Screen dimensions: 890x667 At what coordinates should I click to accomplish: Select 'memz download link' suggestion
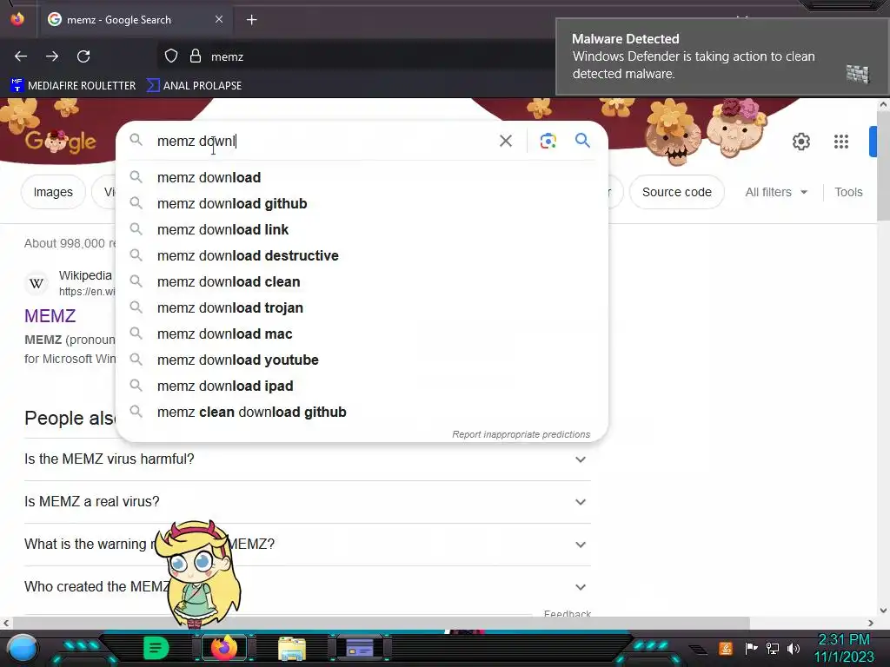pyautogui.click(x=362, y=229)
